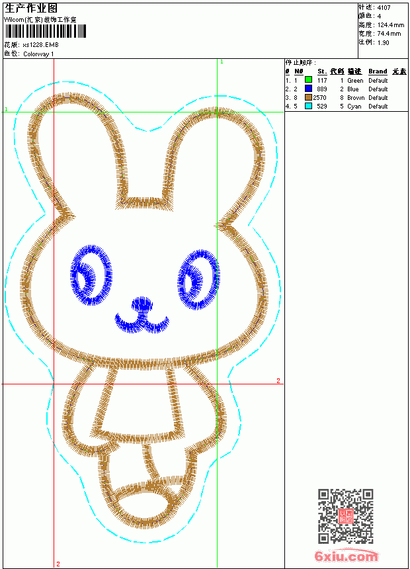This screenshot has width=410, height=569.
Task: Click the bunny's right blue eye
Action: click(198, 279)
